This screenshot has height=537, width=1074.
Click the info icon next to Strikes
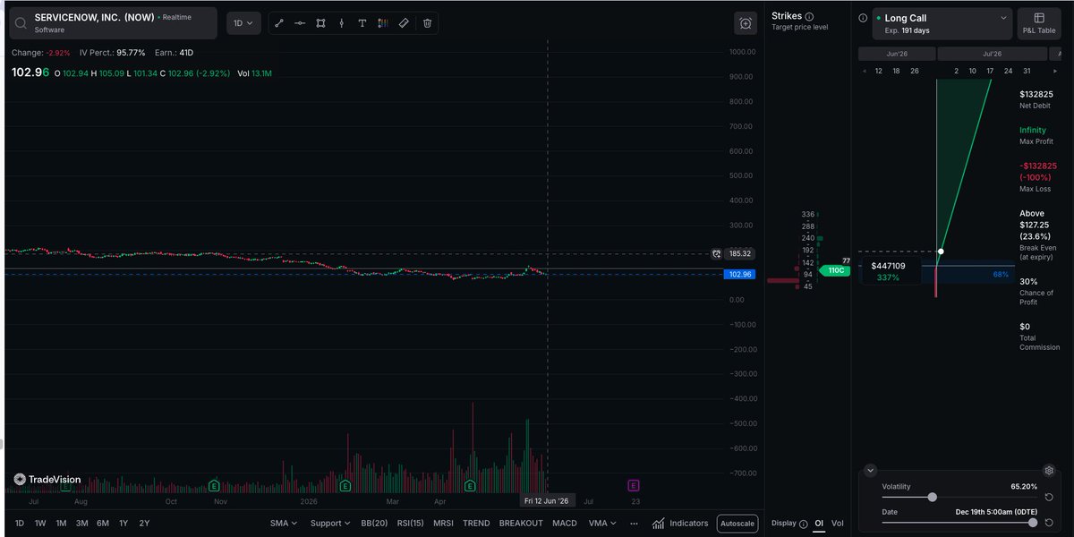coord(809,16)
